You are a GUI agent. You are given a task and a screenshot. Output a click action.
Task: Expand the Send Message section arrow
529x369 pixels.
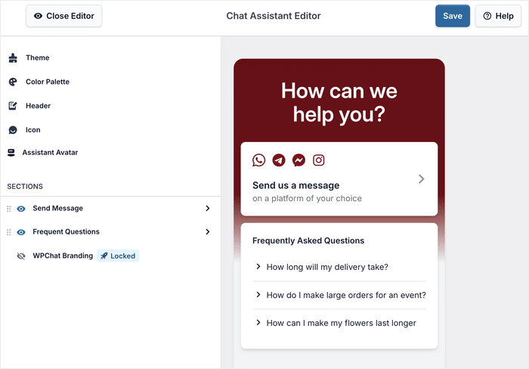click(207, 209)
